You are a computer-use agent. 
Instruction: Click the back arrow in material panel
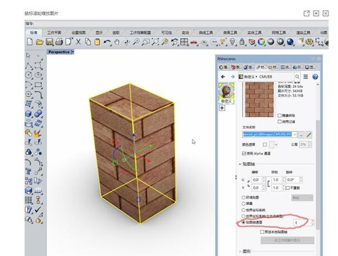(223, 76)
